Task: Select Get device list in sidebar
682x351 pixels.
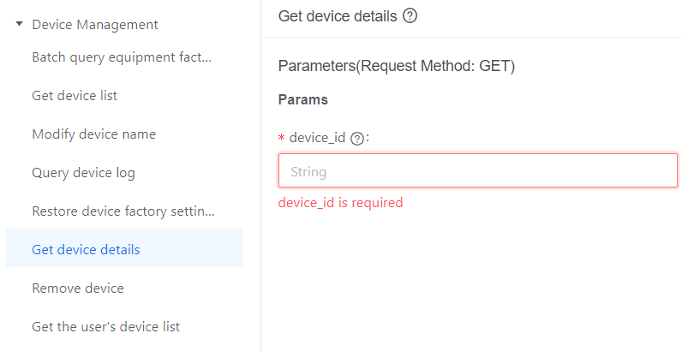Action: click(x=75, y=96)
